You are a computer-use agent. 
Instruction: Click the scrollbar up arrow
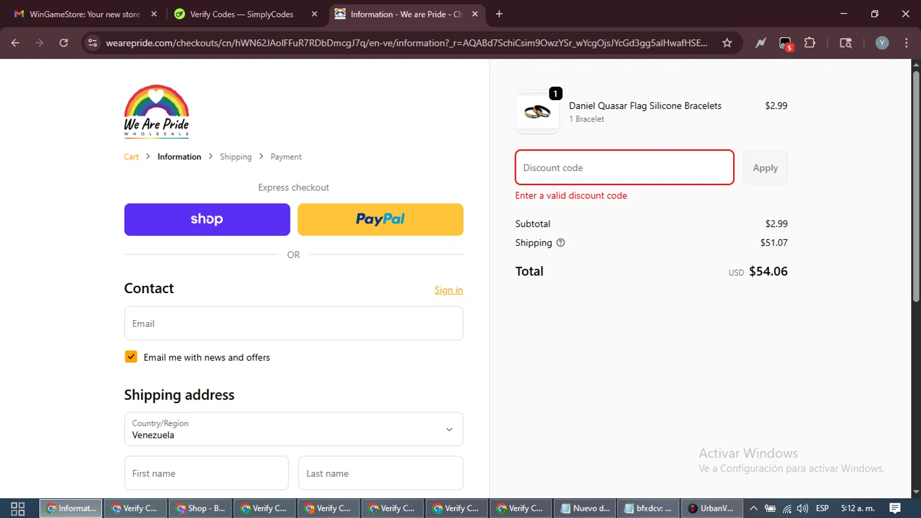(916, 64)
